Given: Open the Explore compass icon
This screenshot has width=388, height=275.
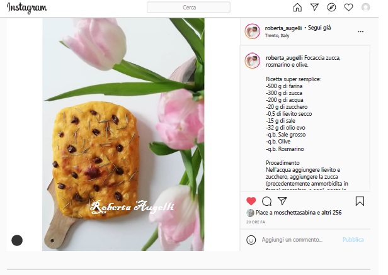Looking at the screenshot, I should click(x=331, y=7).
